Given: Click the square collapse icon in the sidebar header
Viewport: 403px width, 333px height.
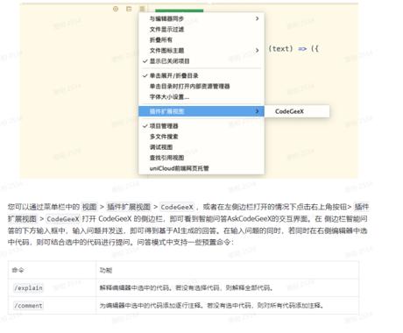Looking at the screenshot, I should pos(129,9).
